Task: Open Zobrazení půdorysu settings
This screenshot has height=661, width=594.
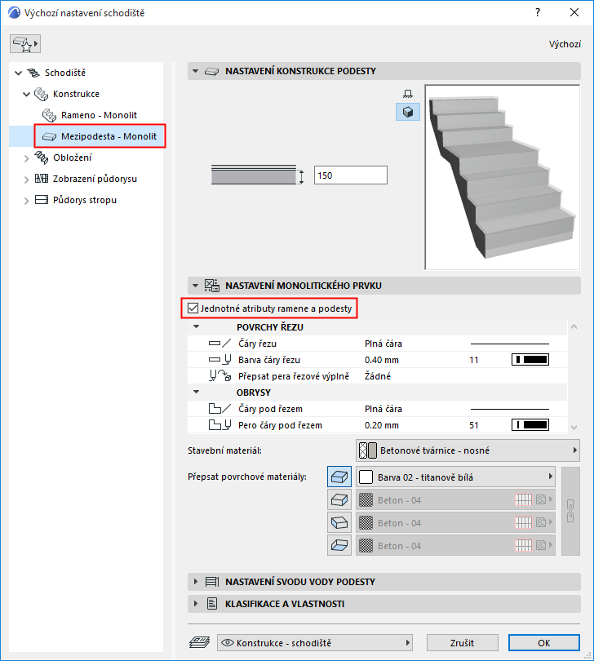Action: click(x=95, y=179)
